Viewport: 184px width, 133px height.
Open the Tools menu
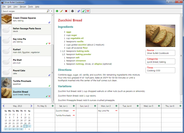click(x=30, y=7)
